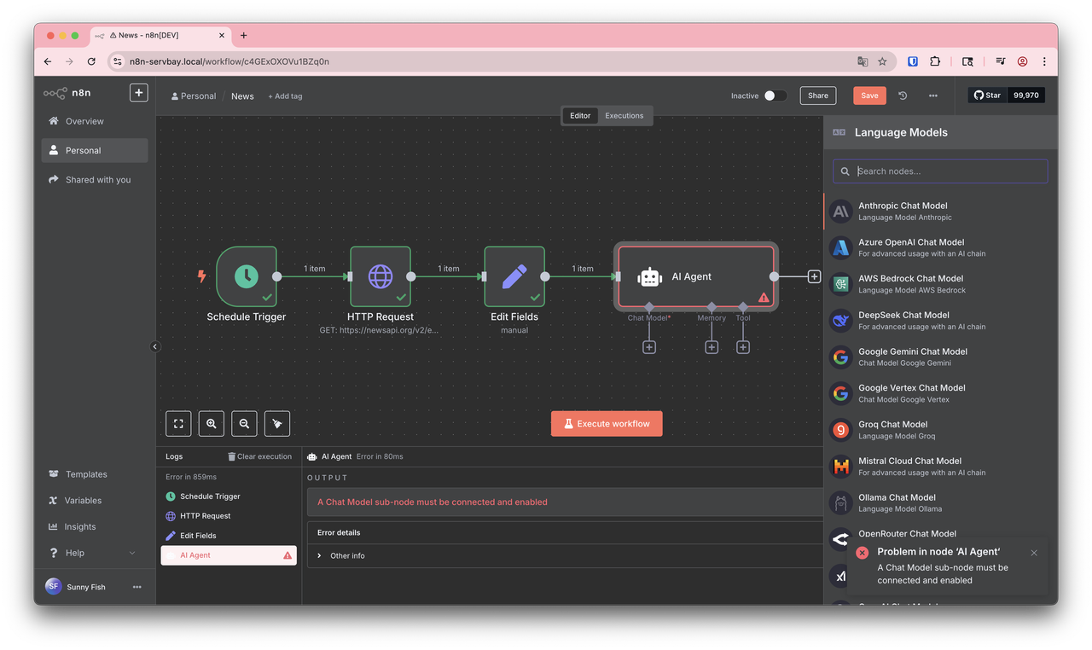
Task: Choose Mistral Cloud Chat Model
Action: pos(940,467)
